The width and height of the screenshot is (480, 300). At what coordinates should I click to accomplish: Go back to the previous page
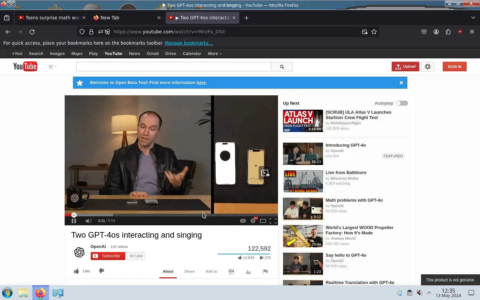(x=8, y=32)
